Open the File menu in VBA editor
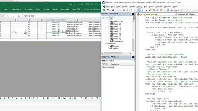This screenshot has width=198, height=111. pos(108,7)
